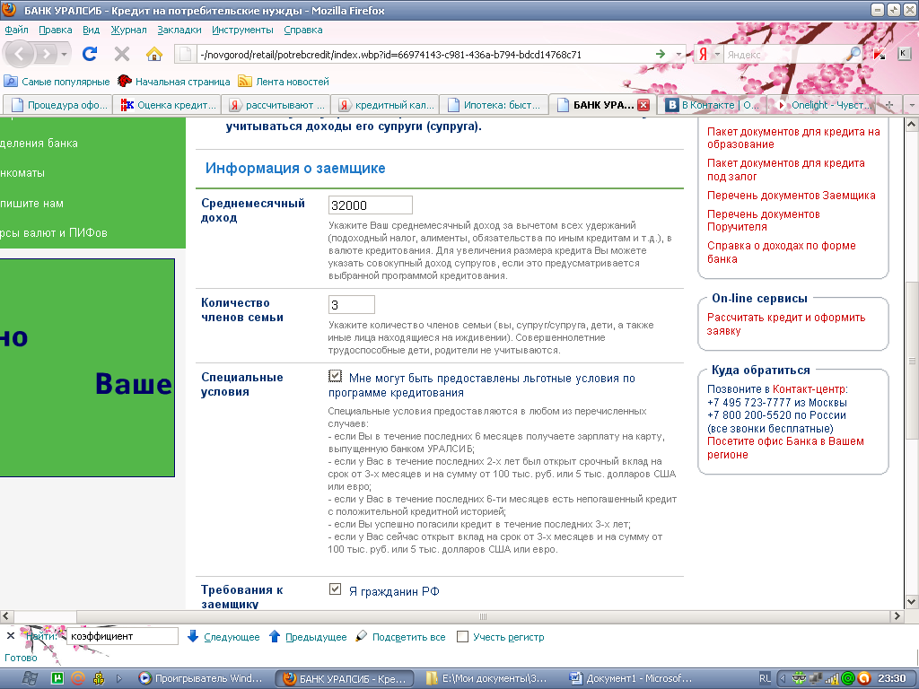Open the Справка menu

(x=303, y=30)
